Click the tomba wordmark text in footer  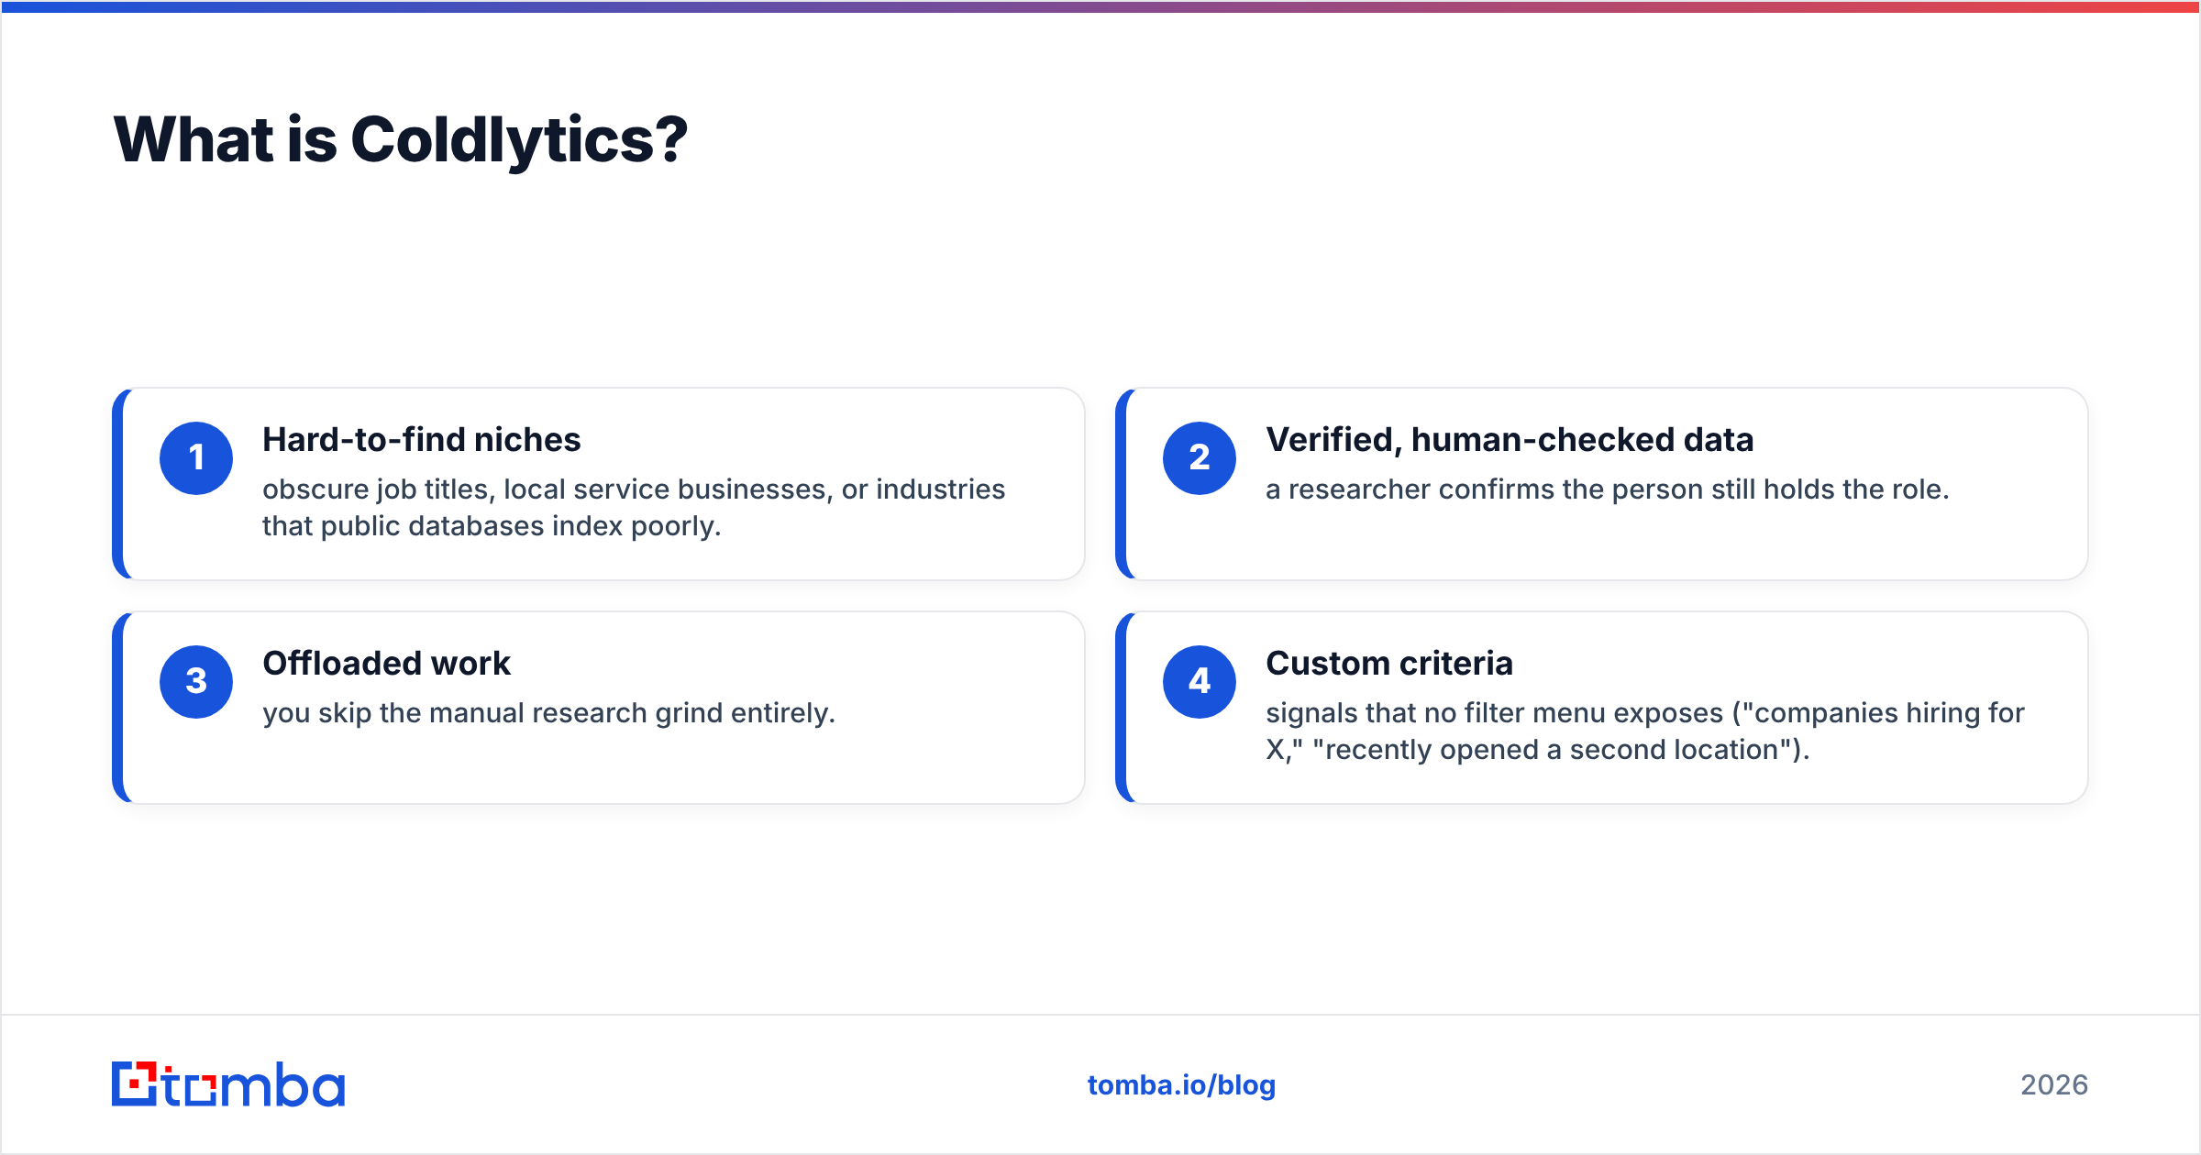[254, 1084]
